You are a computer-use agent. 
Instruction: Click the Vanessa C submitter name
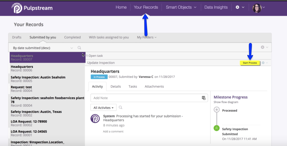[146, 77]
